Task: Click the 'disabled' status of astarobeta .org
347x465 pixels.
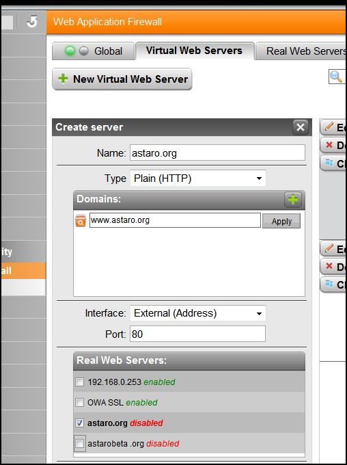Action: point(163,444)
